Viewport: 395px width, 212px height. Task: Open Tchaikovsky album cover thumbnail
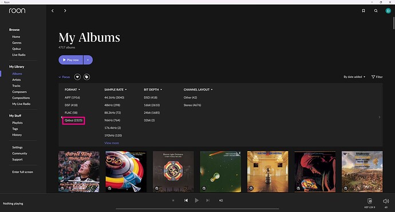pos(362,172)
